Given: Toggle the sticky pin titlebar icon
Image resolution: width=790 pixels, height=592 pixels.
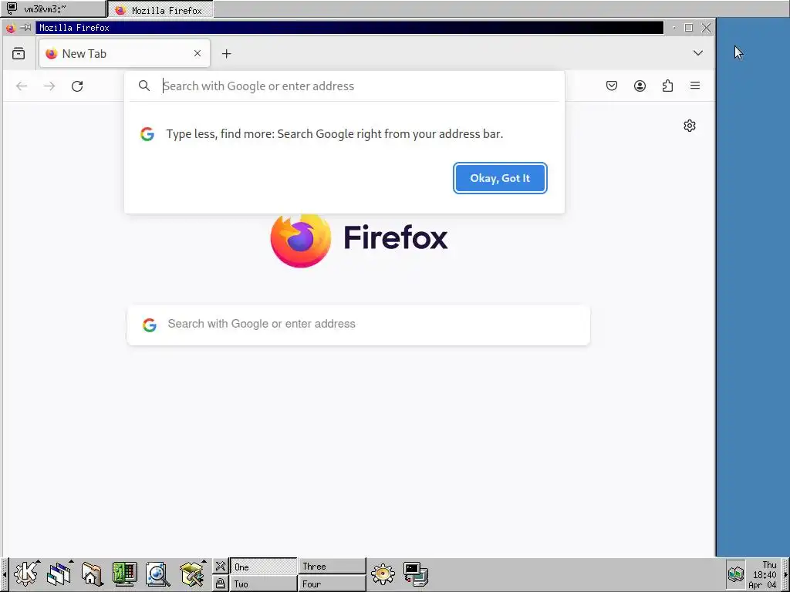Looking at the screenshot, I should pyautogui.click(x=25, y=28).
